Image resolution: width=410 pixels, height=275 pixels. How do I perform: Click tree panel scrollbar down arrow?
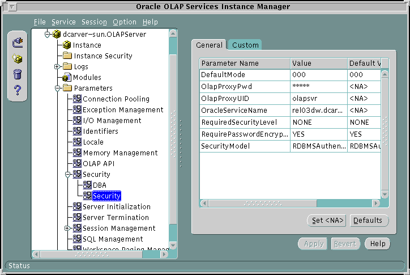pyautogui.click(x=173, y=246)
